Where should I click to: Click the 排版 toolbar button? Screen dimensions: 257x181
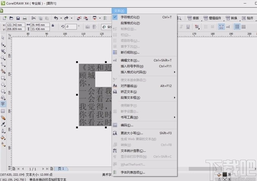coord(193,18)
